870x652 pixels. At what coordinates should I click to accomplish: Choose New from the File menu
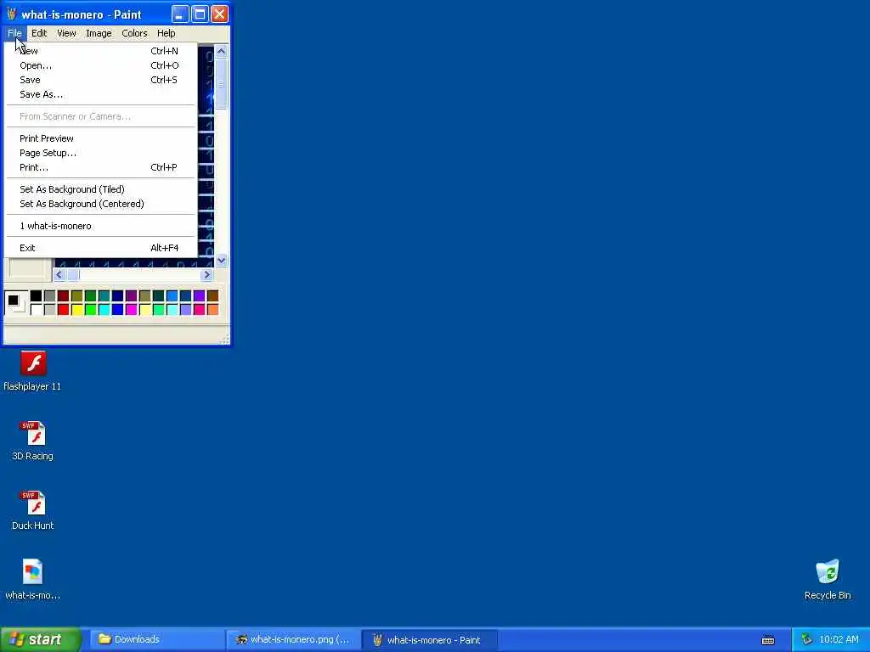click(101, 51)
